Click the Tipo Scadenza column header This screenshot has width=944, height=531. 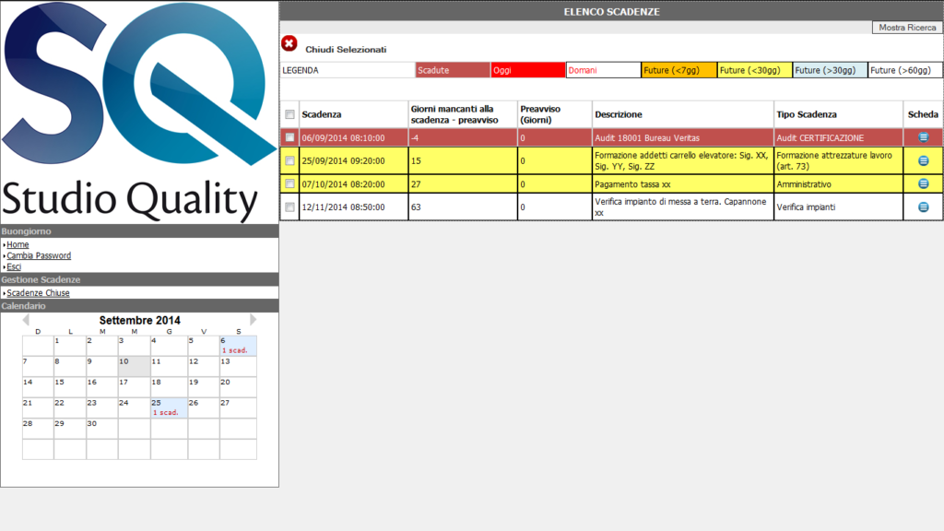pos(838,114)
